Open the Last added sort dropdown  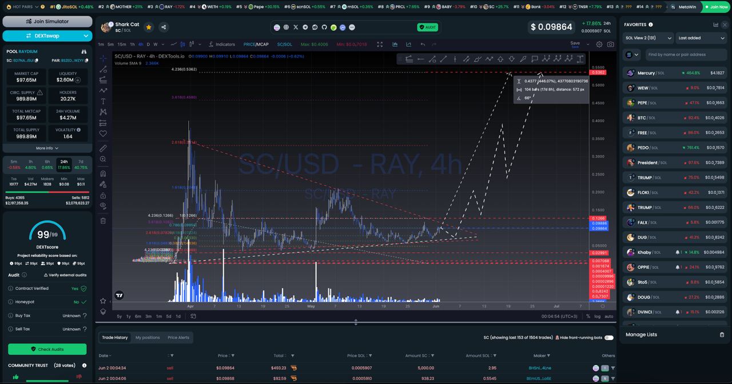[701, 38]
